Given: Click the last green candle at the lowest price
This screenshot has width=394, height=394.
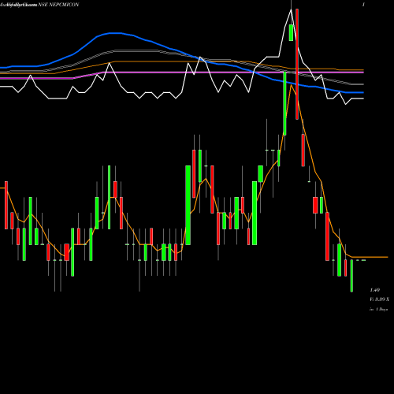Looking at the screenshot, I should 351,276.
